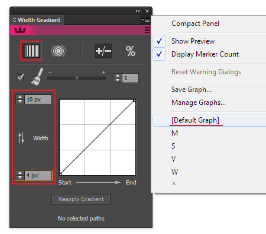Collapse the panel with double-arrow icon
Viewport: 266px width, 234px height.
point(138,11)
